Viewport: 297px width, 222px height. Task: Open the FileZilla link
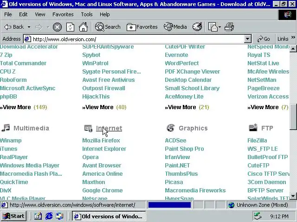(x=257, y=141)
